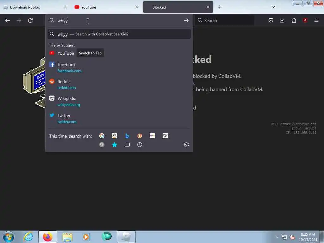This screenshot has height=243, width=324.
Task: Open the Windows Start menu
Action: pos(9,237)
